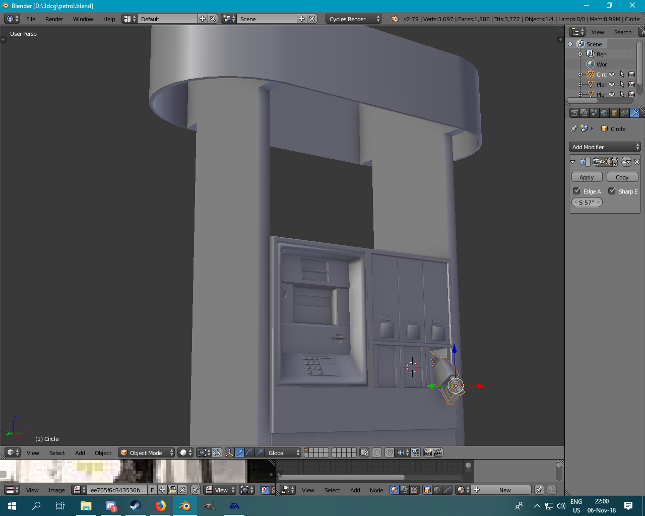Open the Render properties tab (camera icon)
645x516 pixels.
pos(574,113)
